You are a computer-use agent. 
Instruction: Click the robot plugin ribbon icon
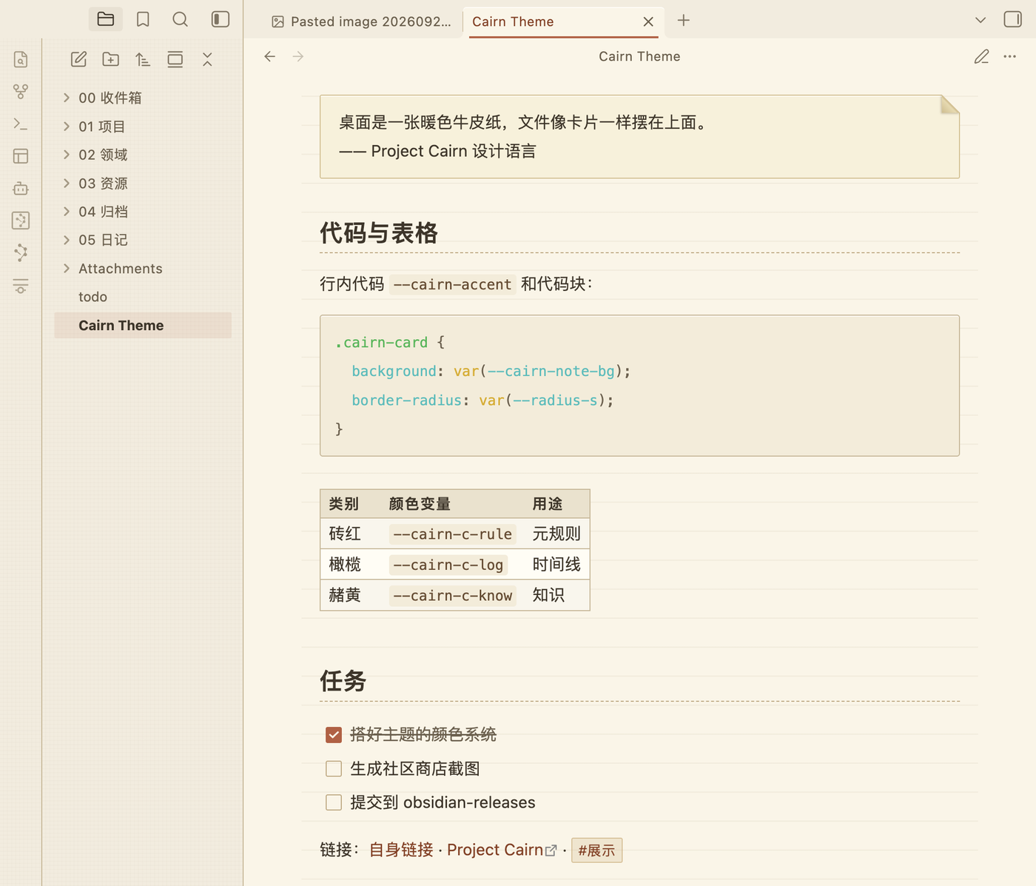click(x=21, y=189)
